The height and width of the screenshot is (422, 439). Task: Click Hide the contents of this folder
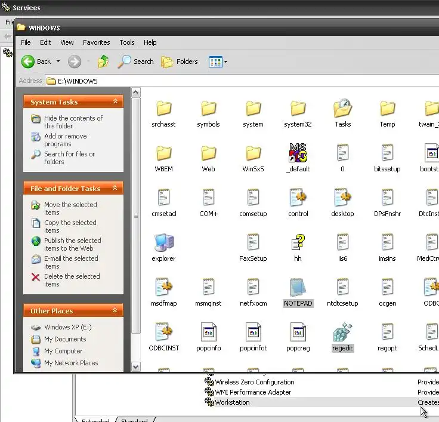point(67,122)
